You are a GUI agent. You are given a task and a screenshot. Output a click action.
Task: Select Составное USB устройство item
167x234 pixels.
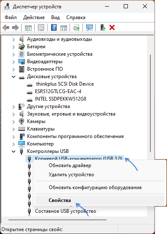65,211
